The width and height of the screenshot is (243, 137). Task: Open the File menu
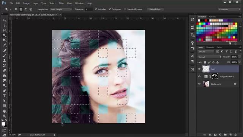coord(11,3)
